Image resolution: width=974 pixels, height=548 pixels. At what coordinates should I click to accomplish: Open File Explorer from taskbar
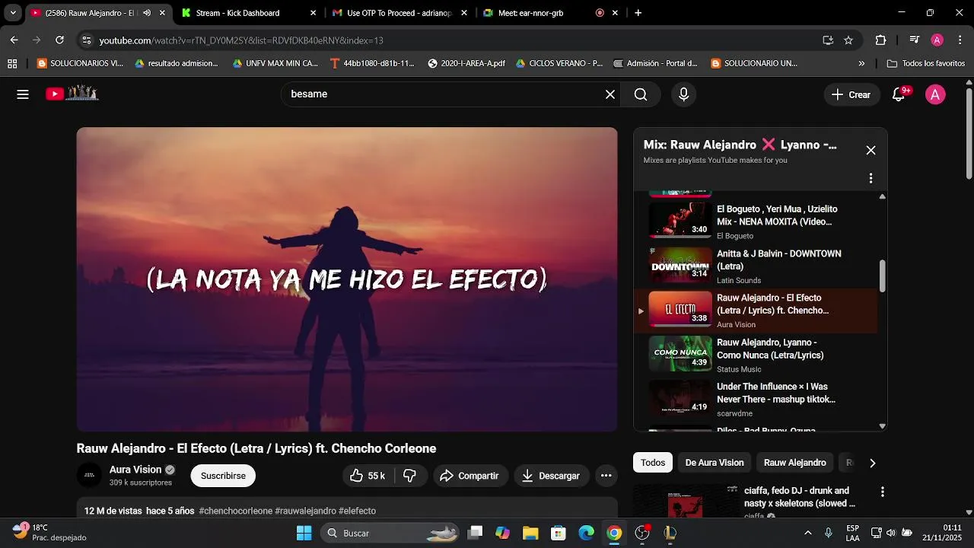pyautogui.click(x=530, y=533)
